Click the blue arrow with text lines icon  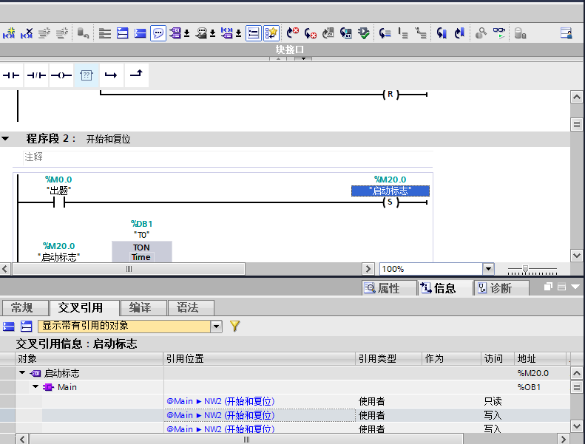tap(385, 33)
